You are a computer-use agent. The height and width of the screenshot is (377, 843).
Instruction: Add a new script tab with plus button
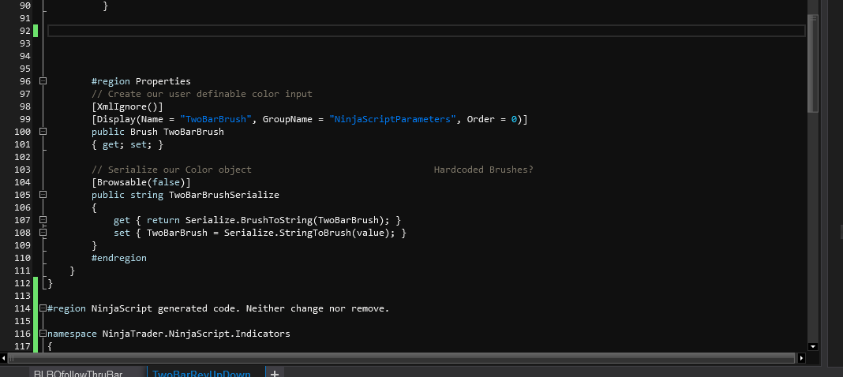(275, 373)
